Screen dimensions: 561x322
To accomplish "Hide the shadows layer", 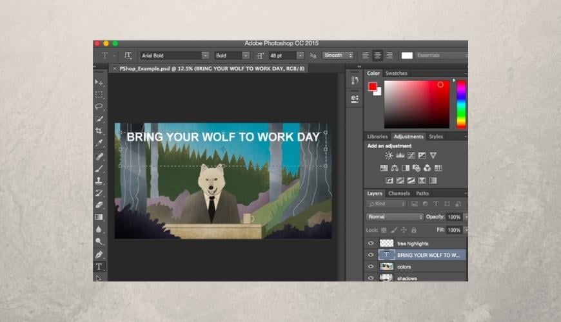I will [x=371, y=278].
